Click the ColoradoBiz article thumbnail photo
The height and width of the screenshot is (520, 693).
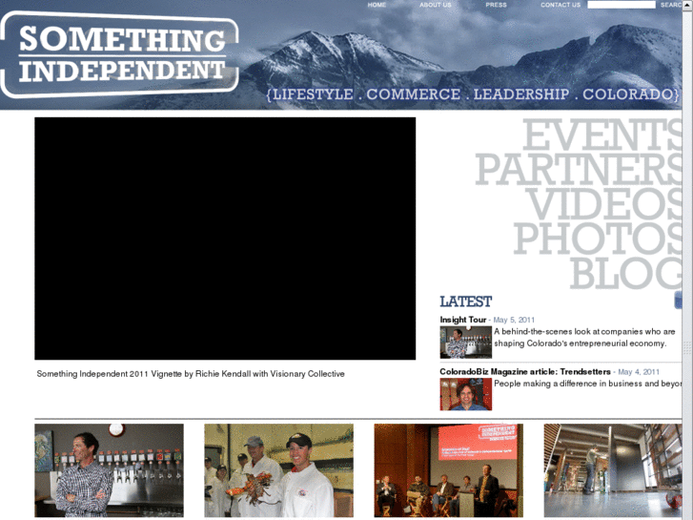[x=465, y=394]
